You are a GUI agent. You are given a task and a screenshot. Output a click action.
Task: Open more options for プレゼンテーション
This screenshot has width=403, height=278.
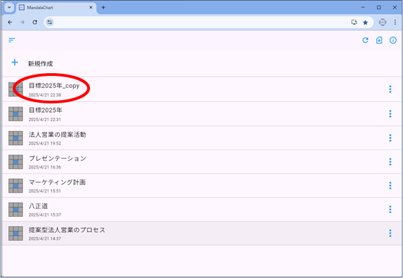click(x=390, y=162)
